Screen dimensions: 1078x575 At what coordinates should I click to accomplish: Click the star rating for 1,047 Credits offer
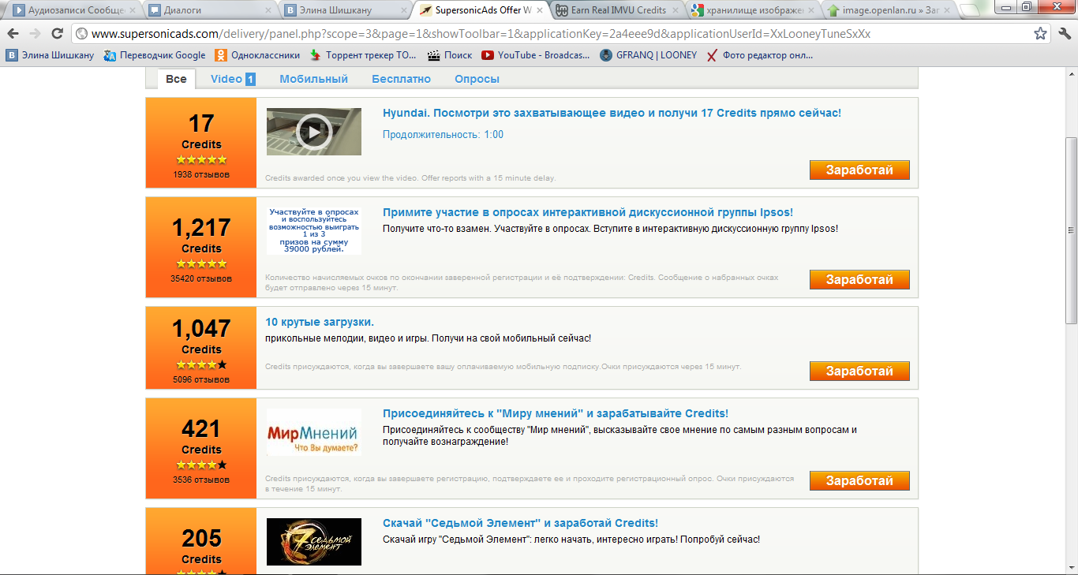point(201,364)
